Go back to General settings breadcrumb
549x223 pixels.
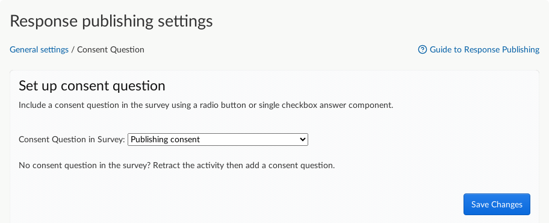[39, 50]
